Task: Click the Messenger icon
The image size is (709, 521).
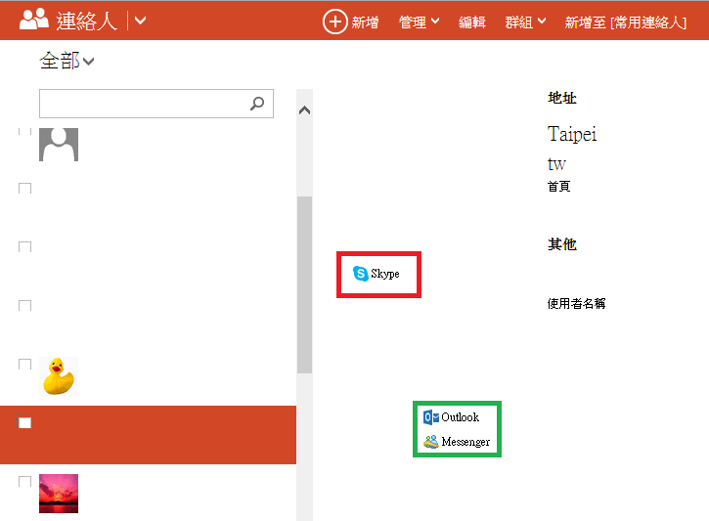Action: [431, 442]
